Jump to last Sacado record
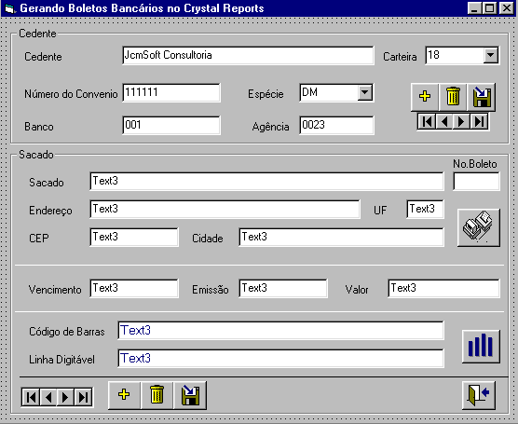Image resolution: width=518 pixels, height=424 pixels. (83, 397)
